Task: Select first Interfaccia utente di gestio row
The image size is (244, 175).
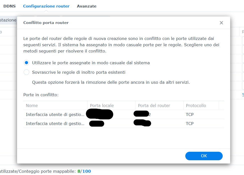Action: (124, 114)
